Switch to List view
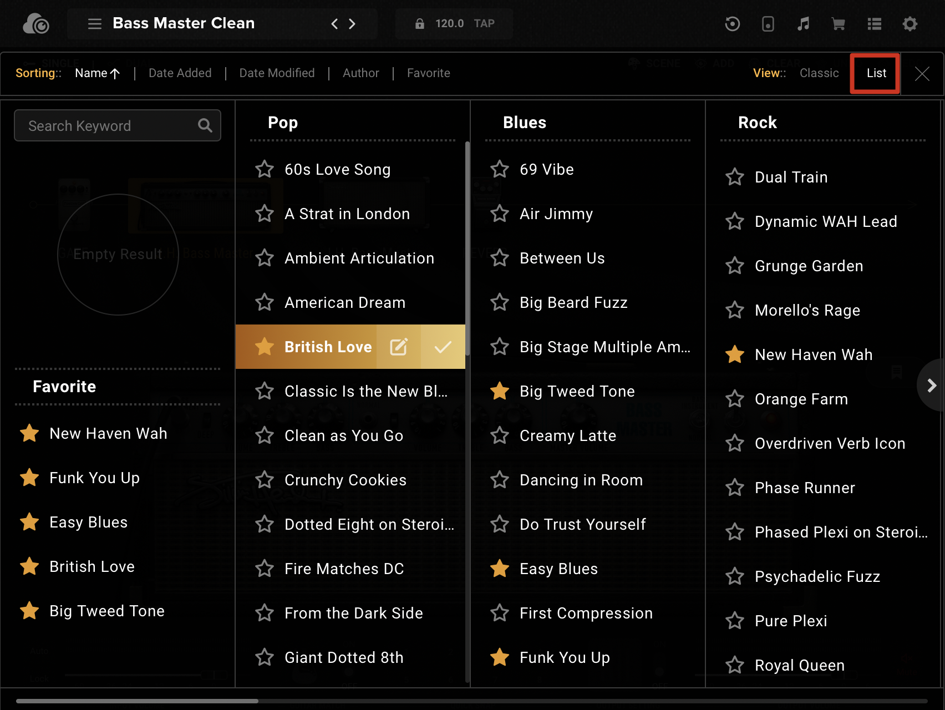945x710 pixels. 876,73
